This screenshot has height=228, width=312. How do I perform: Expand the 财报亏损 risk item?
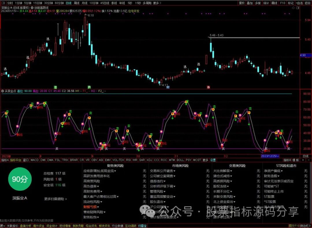point(91,207)
